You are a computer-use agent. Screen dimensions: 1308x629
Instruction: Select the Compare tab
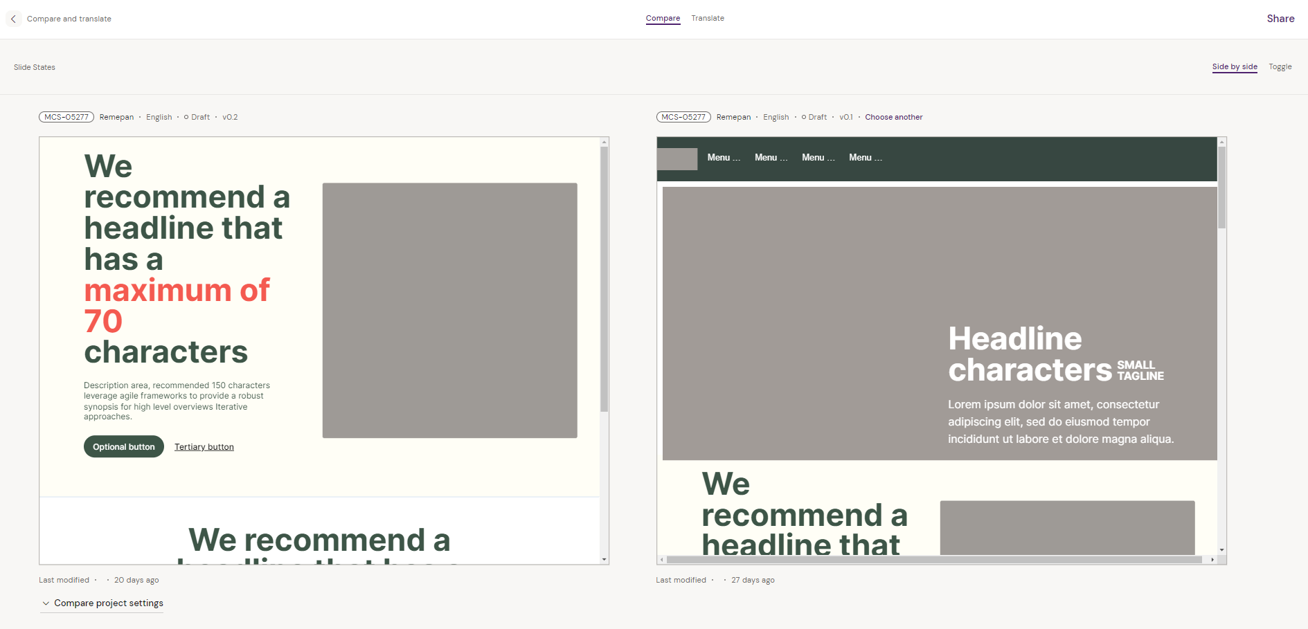(x=663, y=18)
